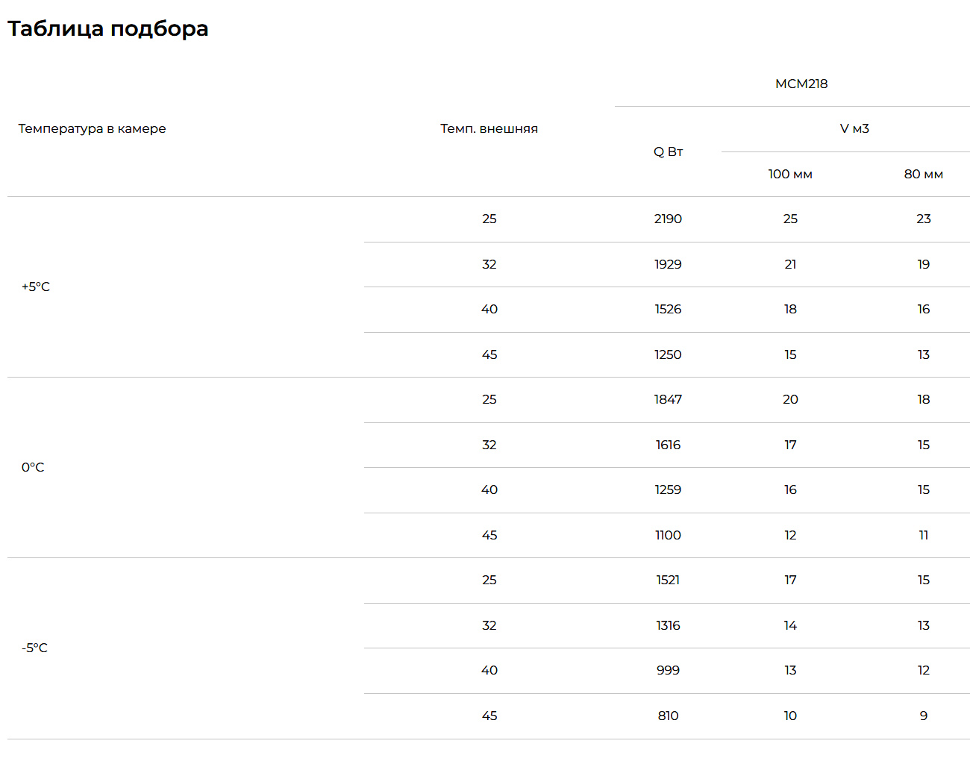Select the 1847 power value cell

click(x=668, y=399)
